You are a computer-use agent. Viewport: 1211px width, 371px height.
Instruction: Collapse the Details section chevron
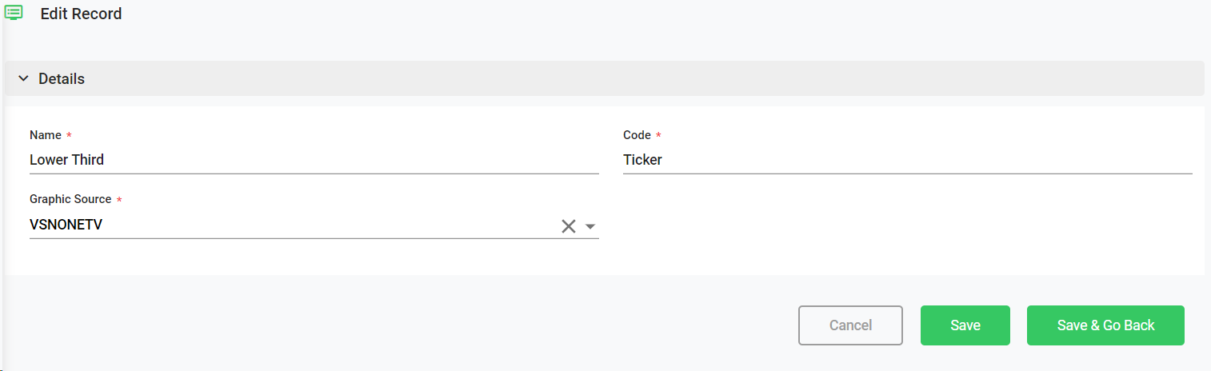23,79
